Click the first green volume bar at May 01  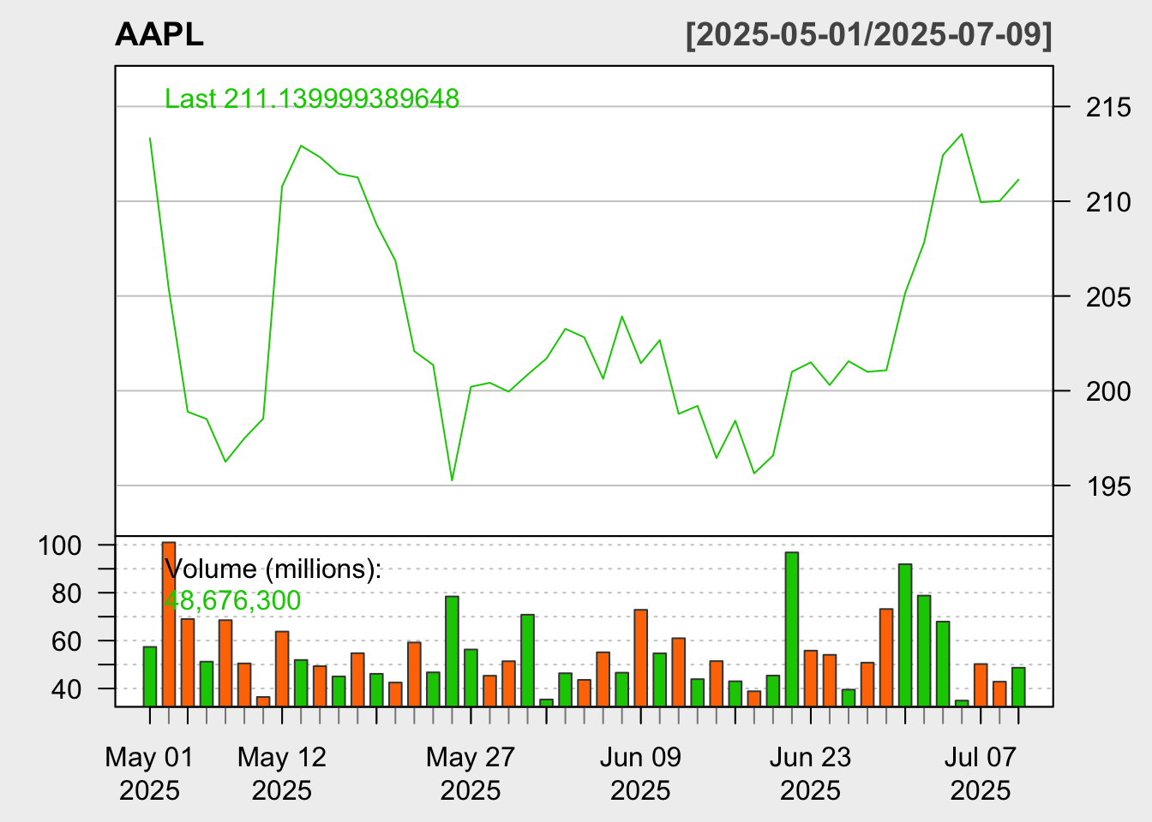(x=150, y=676)
